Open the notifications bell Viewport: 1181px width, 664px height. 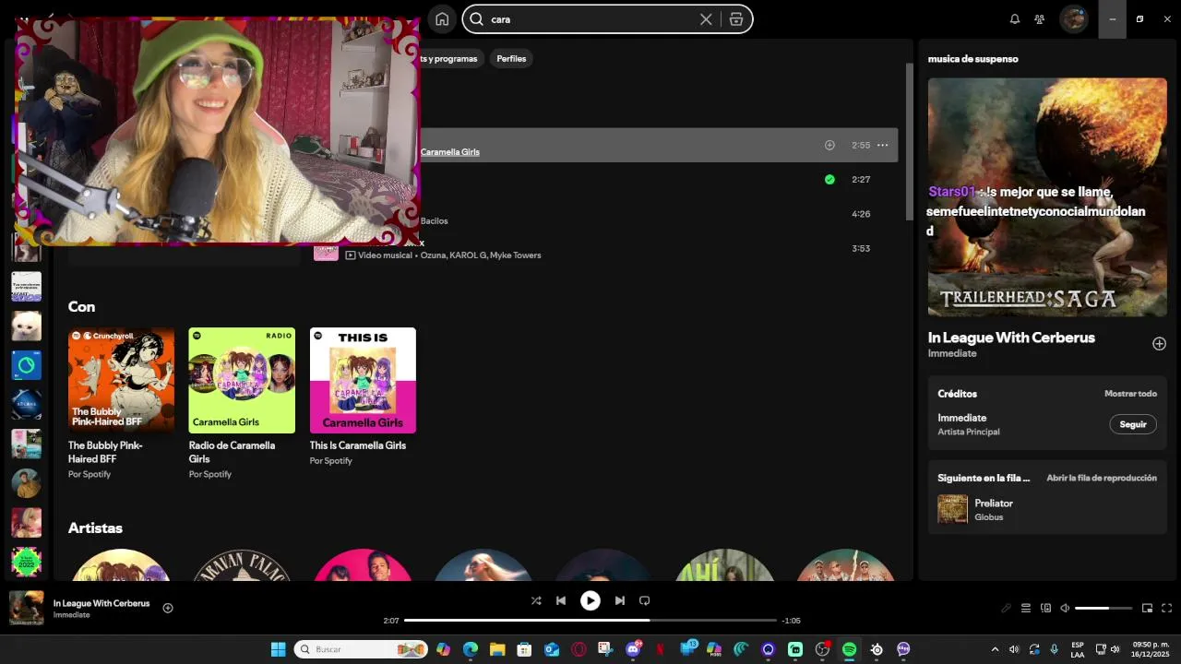point(1015,19)
